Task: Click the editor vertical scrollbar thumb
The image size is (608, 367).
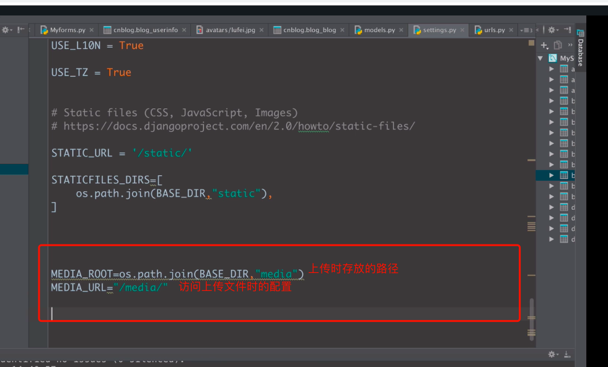Action: (x=532, y=319)
